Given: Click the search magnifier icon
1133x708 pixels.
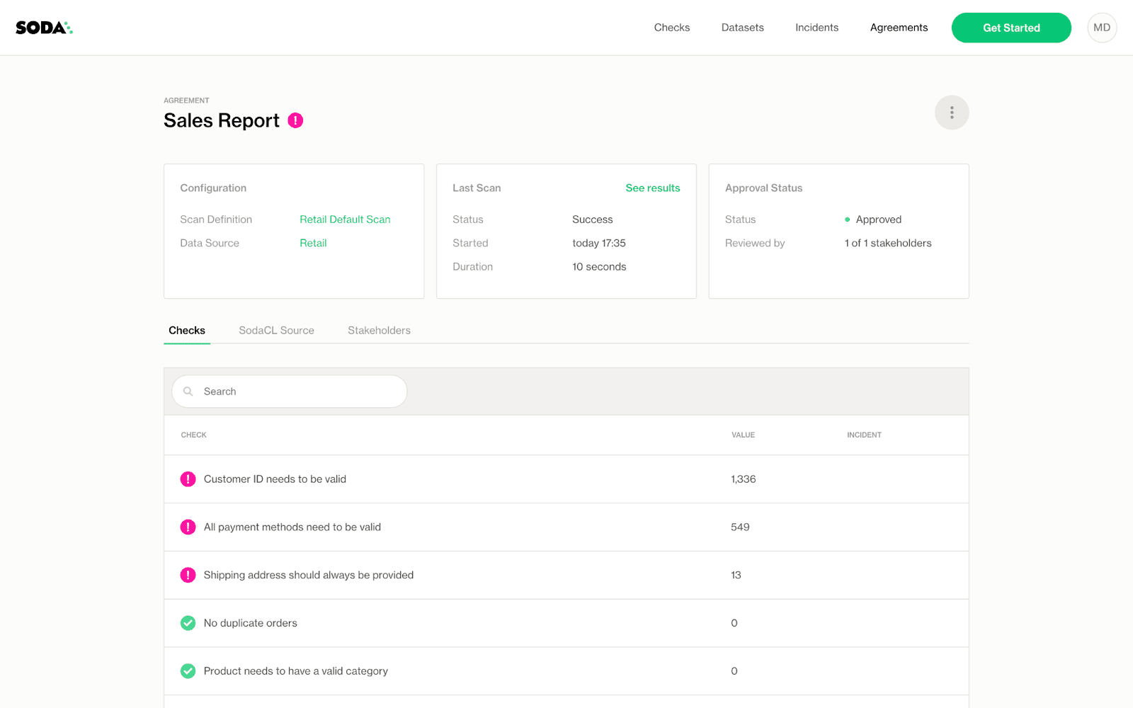Looking at the screenshot, I should (x=188, y=392).
